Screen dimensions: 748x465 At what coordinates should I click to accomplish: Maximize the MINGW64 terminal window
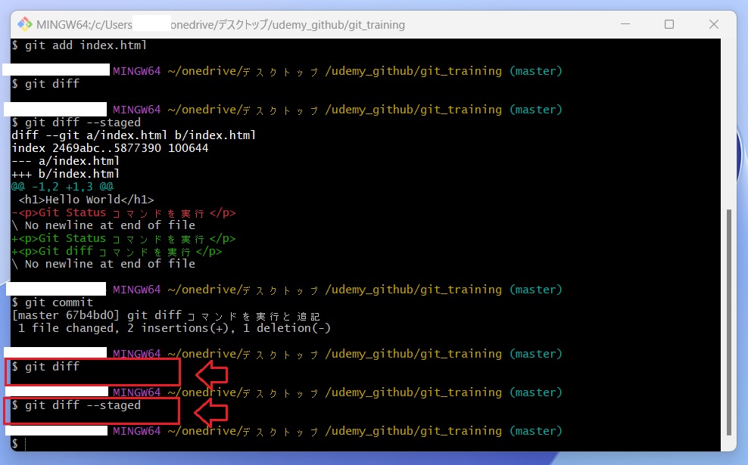pyautogui.click(x=669, y=24)
